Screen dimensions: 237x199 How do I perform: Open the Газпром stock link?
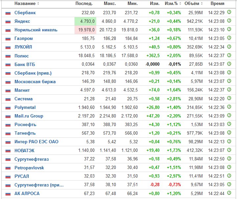pos(24,38)
